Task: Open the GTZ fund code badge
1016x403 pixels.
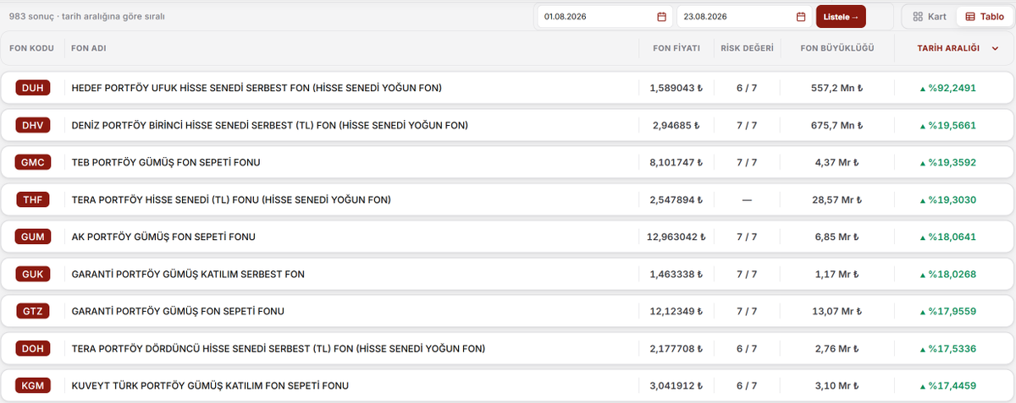Action: point(33,311)
